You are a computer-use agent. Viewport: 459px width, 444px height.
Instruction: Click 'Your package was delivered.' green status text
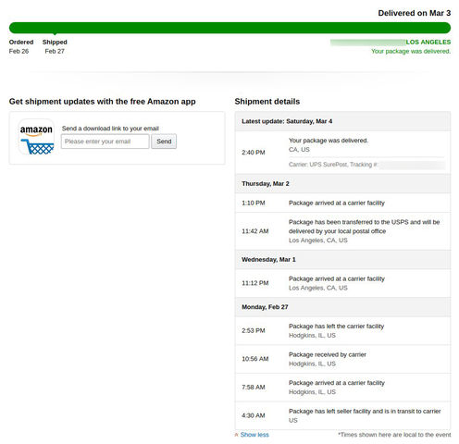pos(411,52)
